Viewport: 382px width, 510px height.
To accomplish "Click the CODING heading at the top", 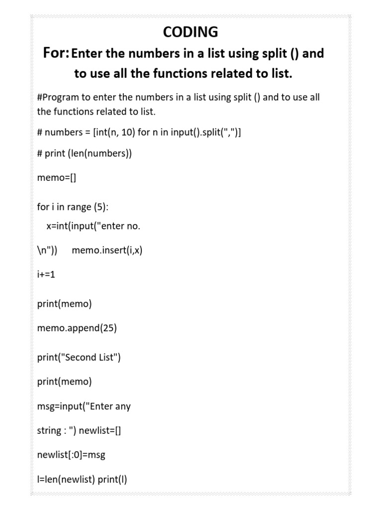I will pos(191,32).
